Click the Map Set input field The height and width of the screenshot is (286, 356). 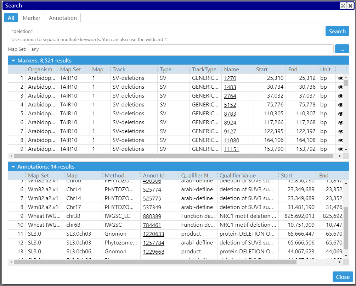(181, 49)
